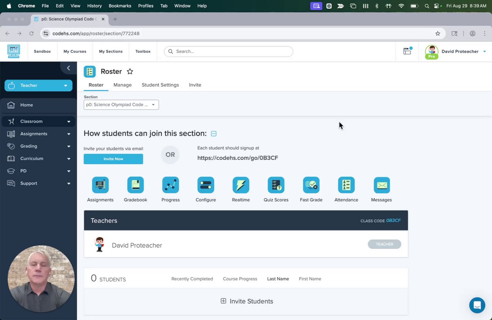This screenshot has height=320, width=492.
Task: Click the plus icon beside Invite Students
Action: pos(223,301)
